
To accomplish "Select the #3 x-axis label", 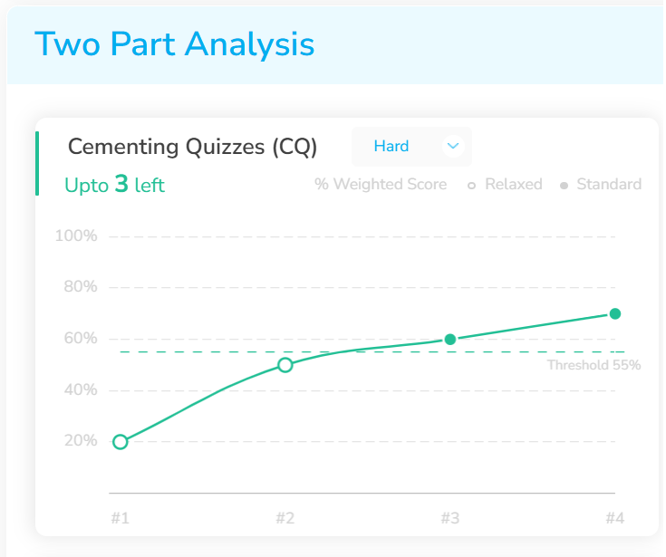I will pyautogui.click(x=450, y=518).
